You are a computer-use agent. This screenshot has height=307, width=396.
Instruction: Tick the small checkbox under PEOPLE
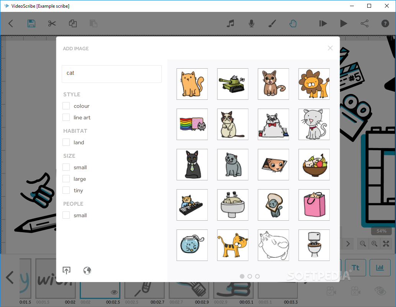tap(66, 215)
